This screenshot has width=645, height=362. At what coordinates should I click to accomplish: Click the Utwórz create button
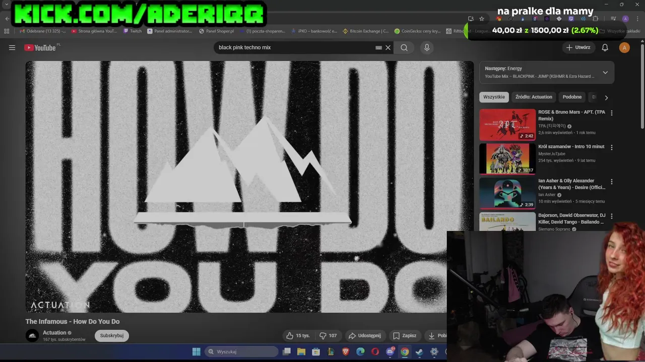[578, 48]
